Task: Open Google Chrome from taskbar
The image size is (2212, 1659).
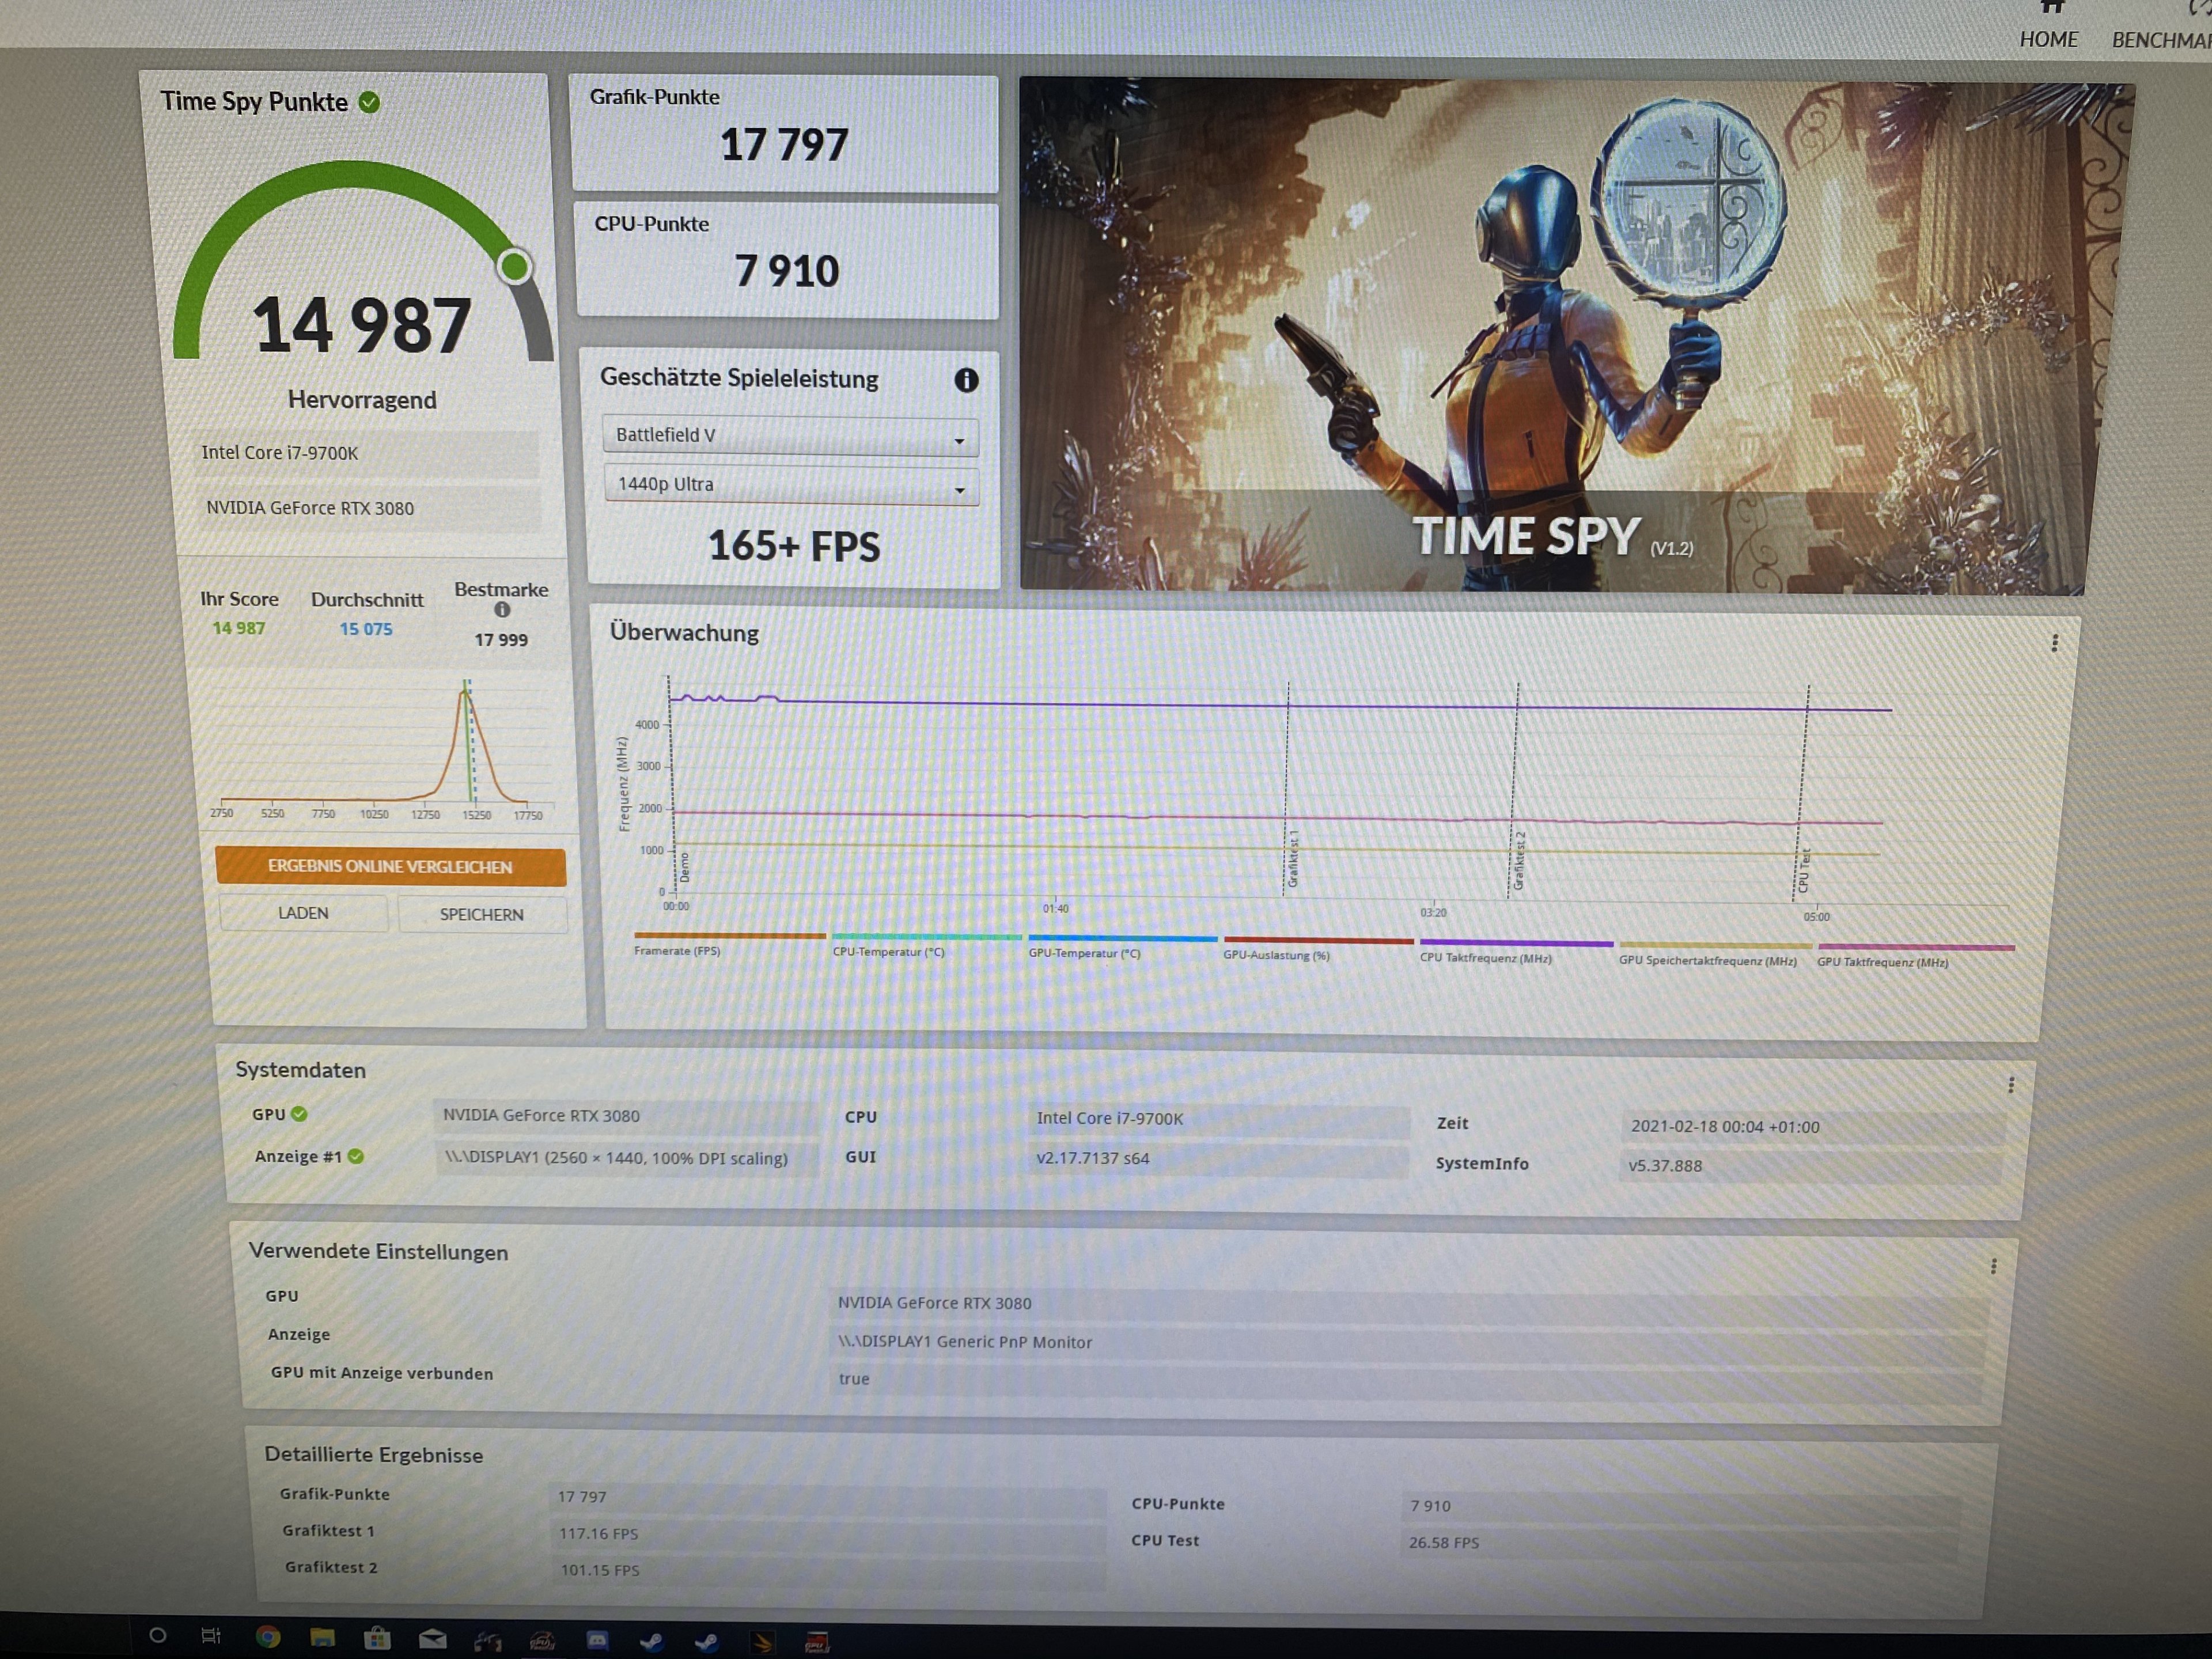Action: 267,1637
